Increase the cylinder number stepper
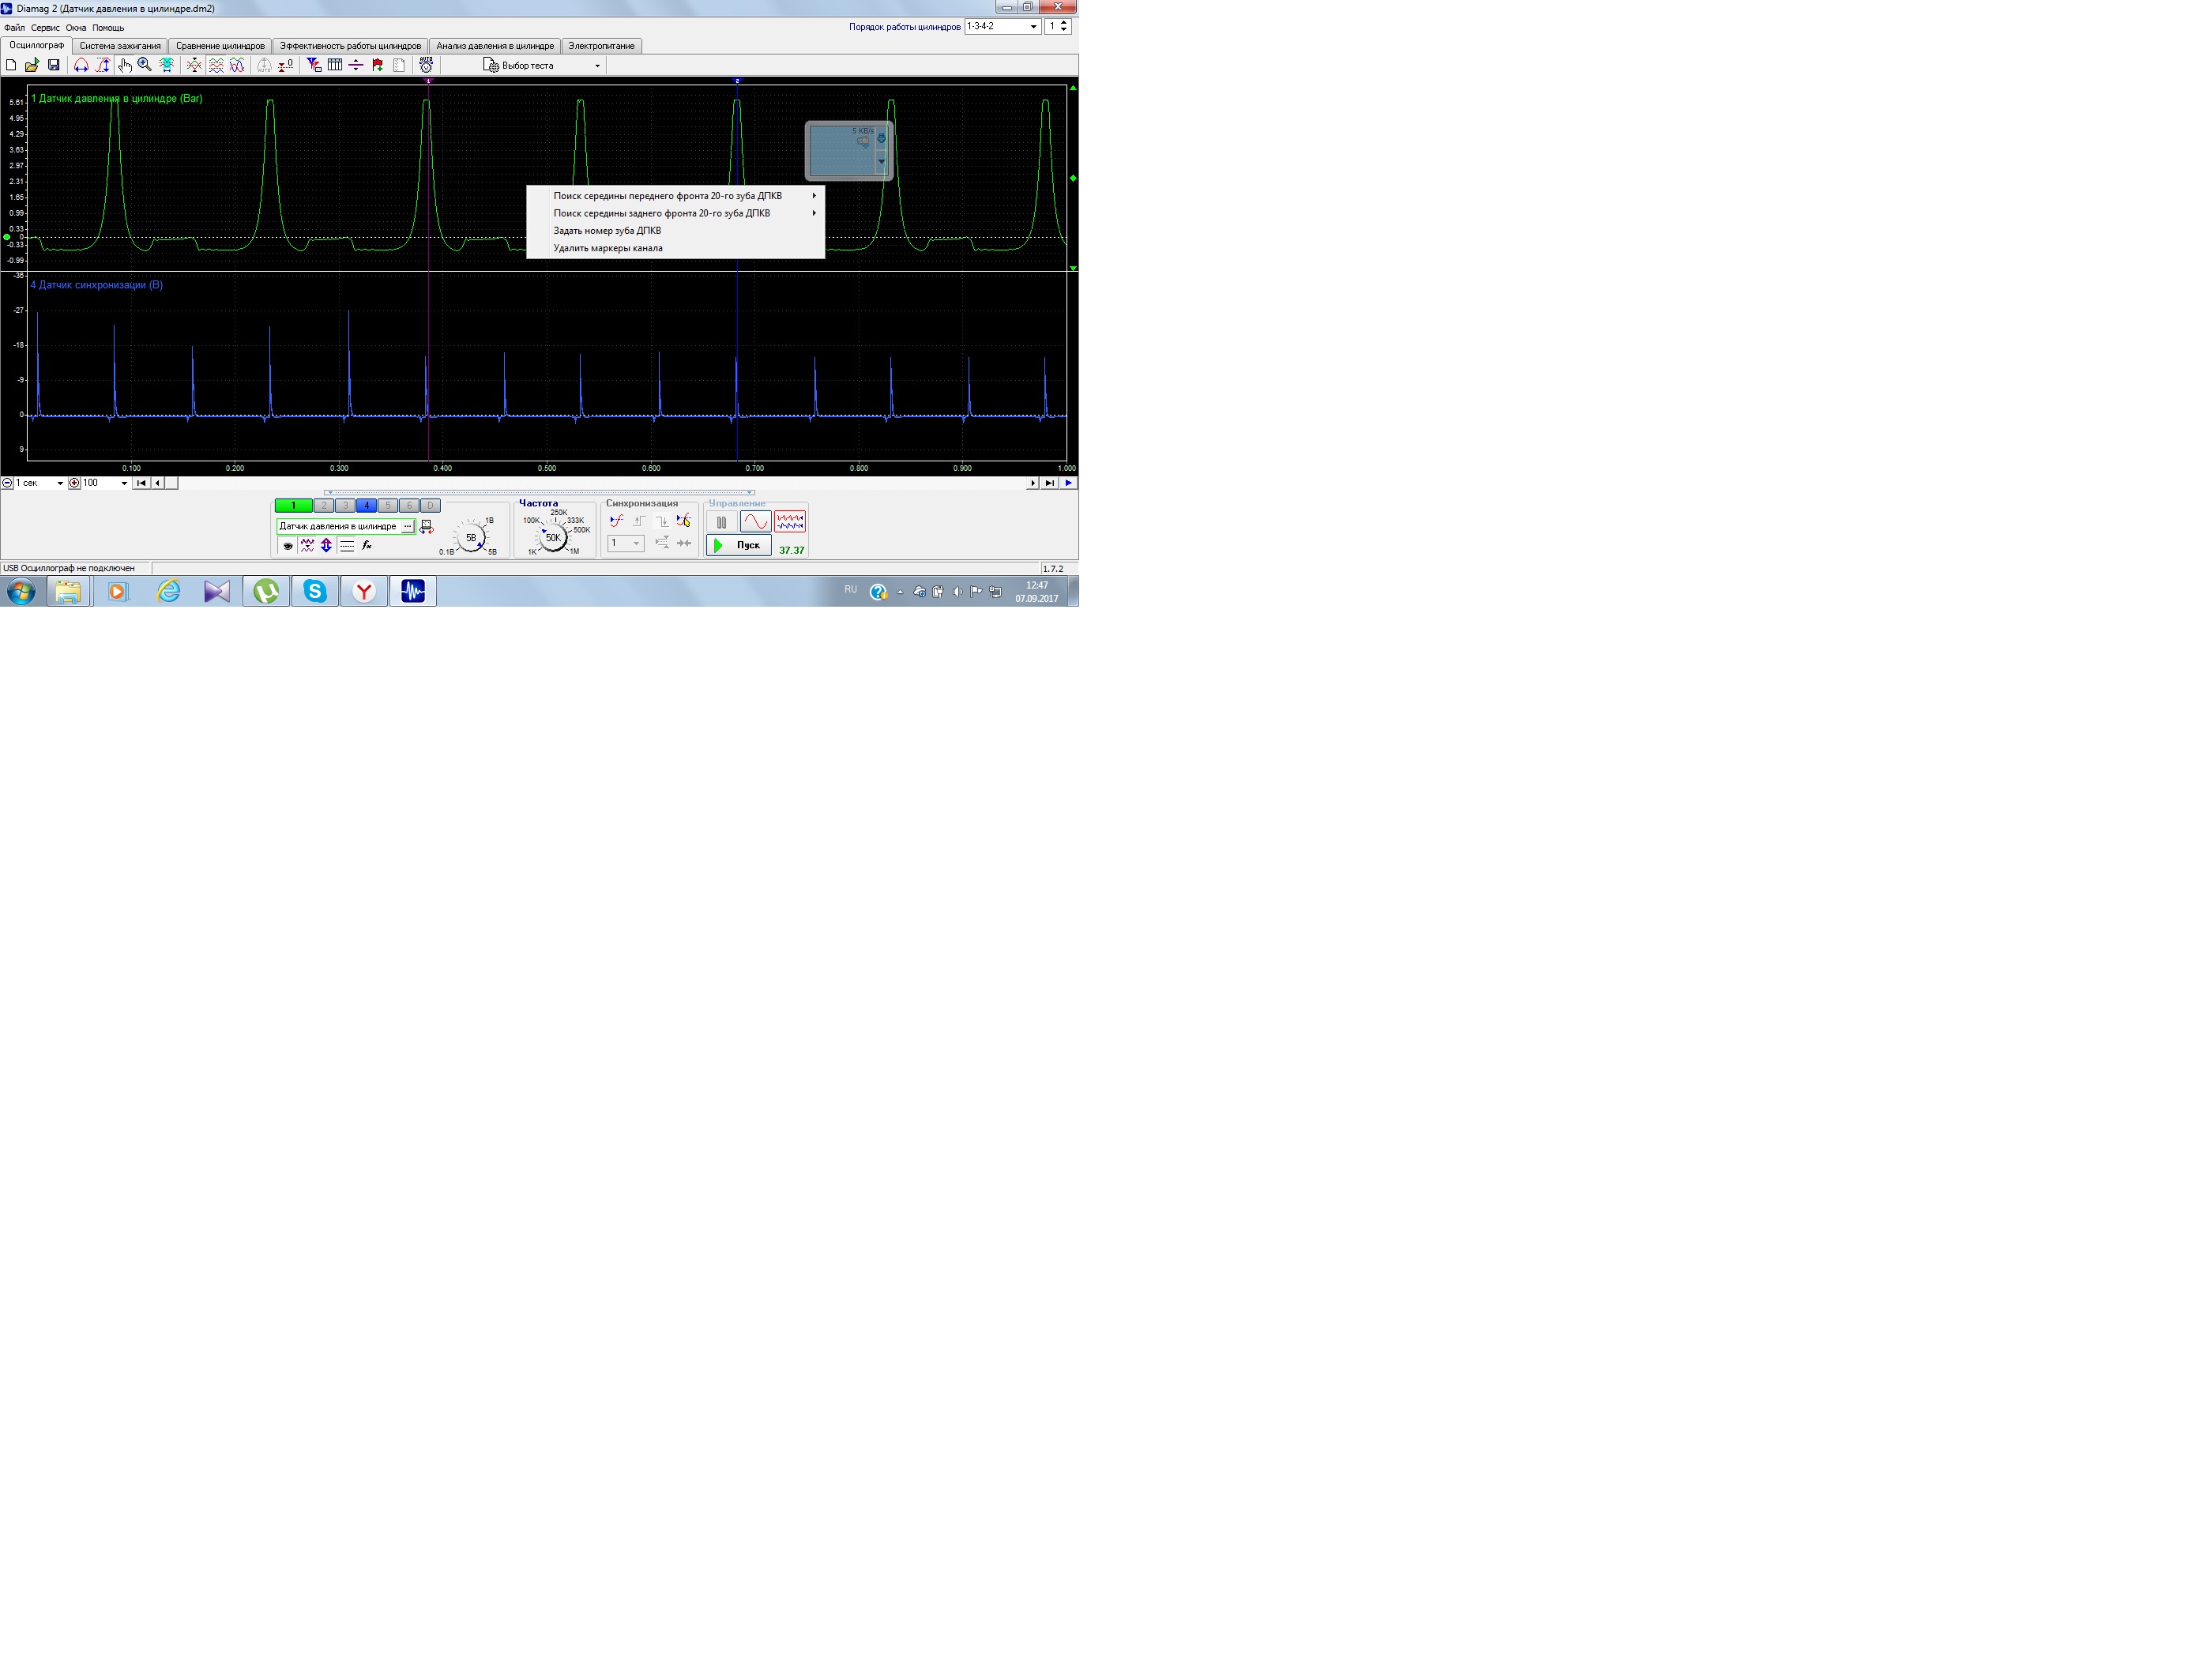This screenshot has height=1659, width=2212. [x=1064, y=23]
